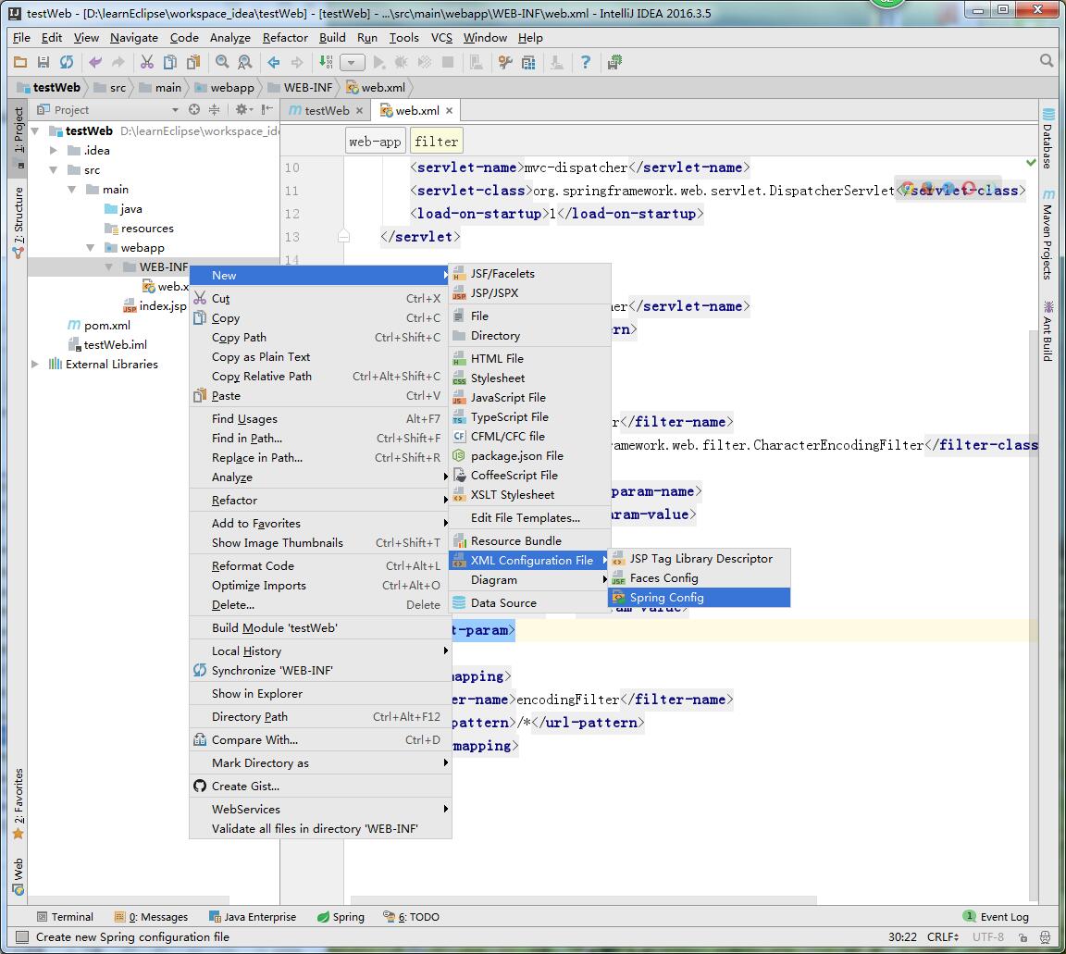1066x954 pixels.
Task: Click Collapse All icon in Project panel
Action: [214, 109]
